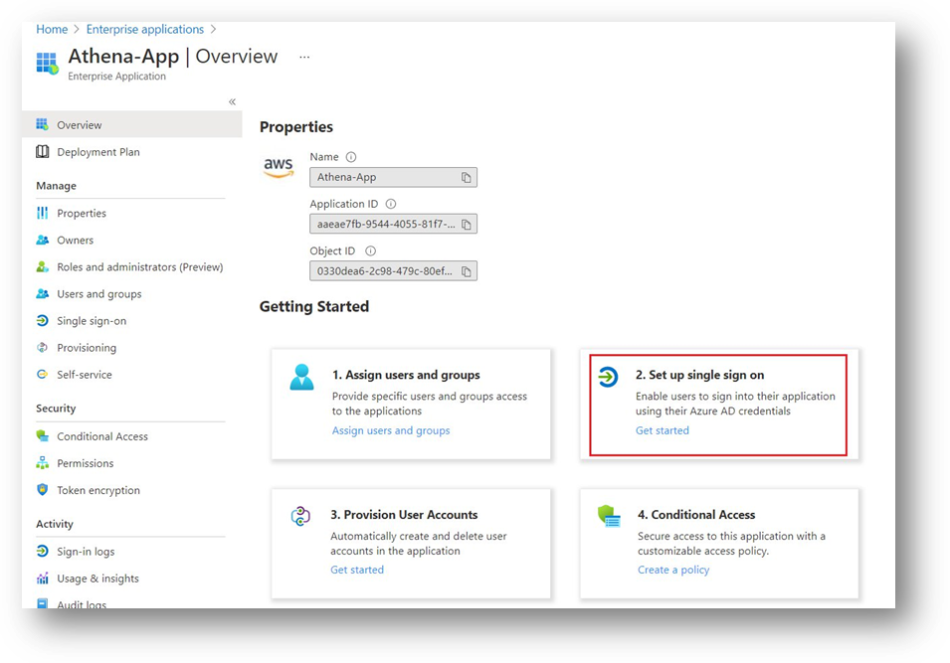
Task: Click the Token encryption shield icon
Action: 42,490
